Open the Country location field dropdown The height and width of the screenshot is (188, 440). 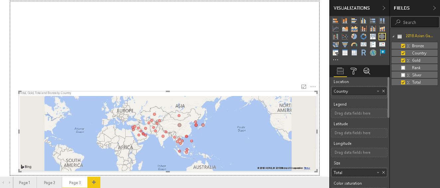[x=378, y=91]
